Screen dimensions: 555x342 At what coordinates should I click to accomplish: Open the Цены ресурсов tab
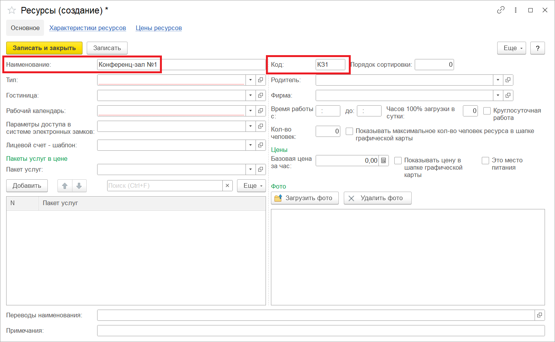(159, 28)
